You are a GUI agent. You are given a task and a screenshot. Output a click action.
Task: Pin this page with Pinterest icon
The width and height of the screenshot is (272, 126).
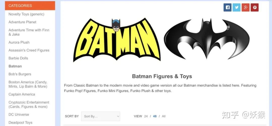254,8
